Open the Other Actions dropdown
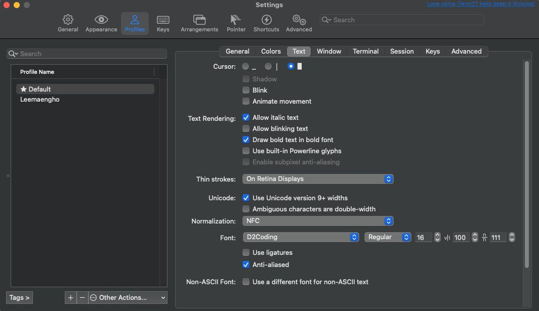Viewport: 539px width, 311px height. [128, 297]
